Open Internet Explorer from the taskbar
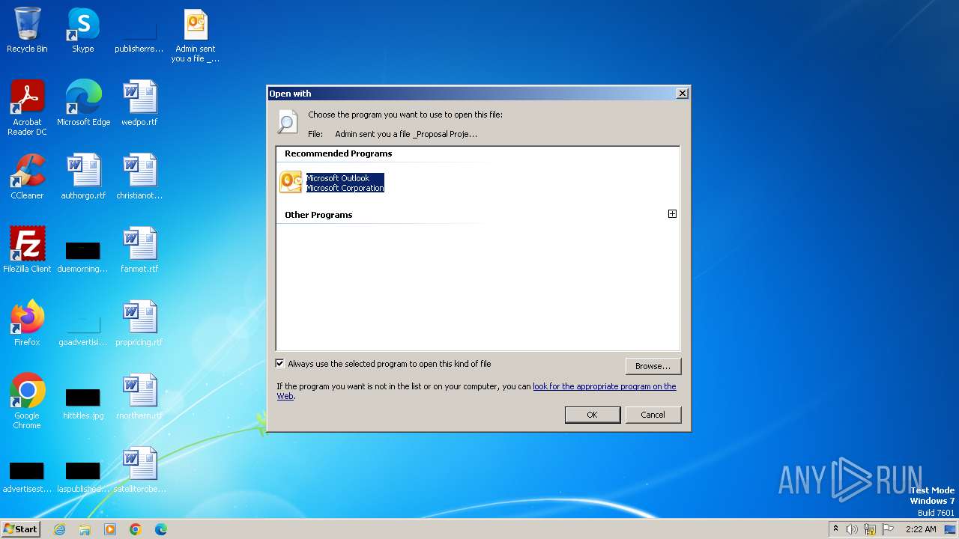 59,529
